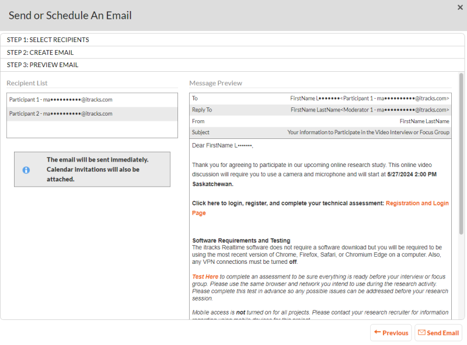Close the Send or Schedule An Email dialog
Viewport: 467px width, 345px height.
click(460, 8)
